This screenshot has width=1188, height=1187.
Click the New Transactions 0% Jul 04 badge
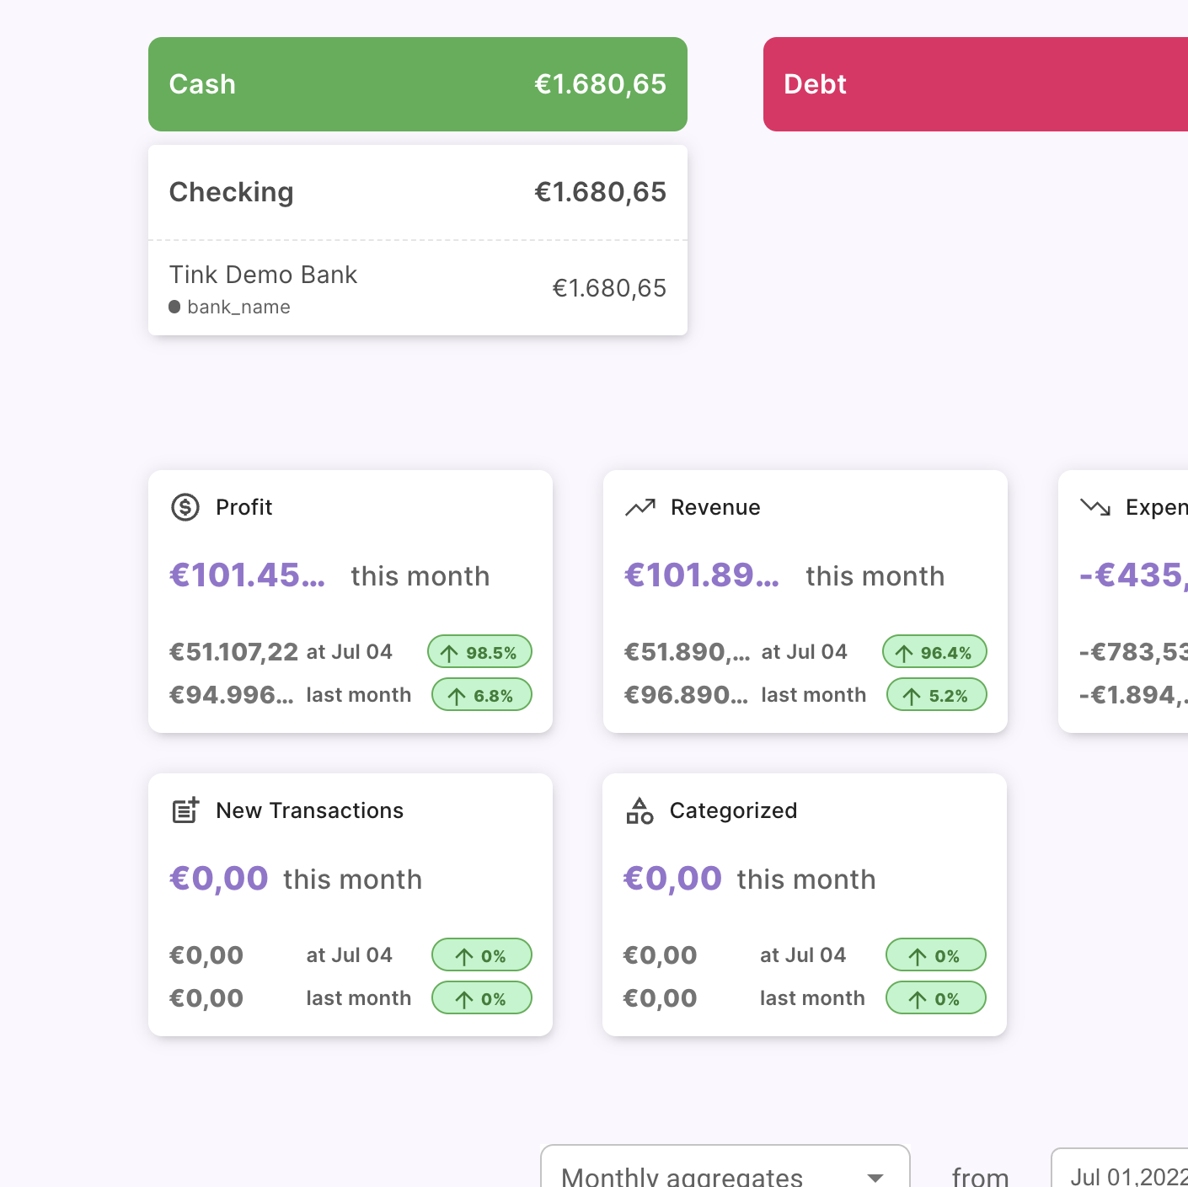(482, 955)
